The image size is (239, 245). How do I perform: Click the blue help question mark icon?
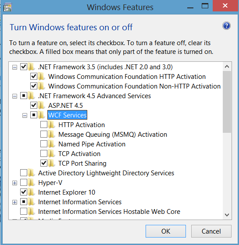[x=226, y=26]
